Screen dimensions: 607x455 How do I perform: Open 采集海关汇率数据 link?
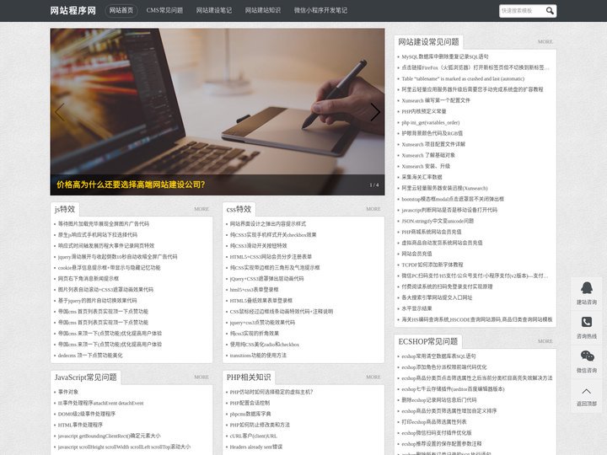(422, 177)
